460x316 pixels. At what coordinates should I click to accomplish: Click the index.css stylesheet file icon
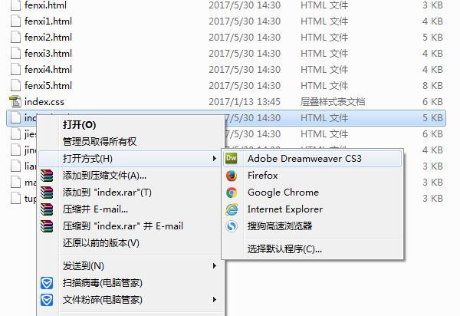click(x=15, y=101)
